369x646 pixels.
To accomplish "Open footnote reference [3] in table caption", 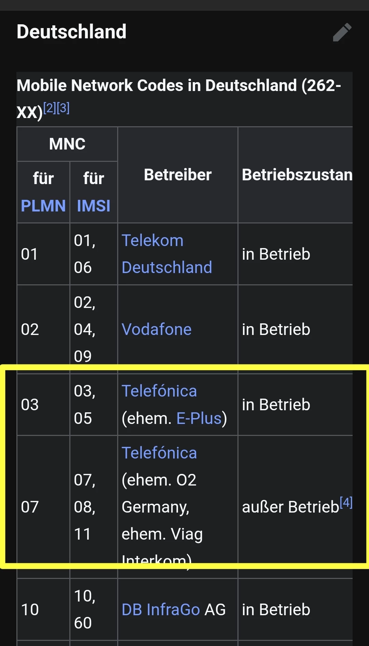I will tap(63, 108).
